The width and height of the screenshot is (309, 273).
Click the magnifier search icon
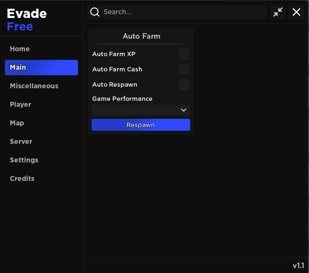coord(95,12)
